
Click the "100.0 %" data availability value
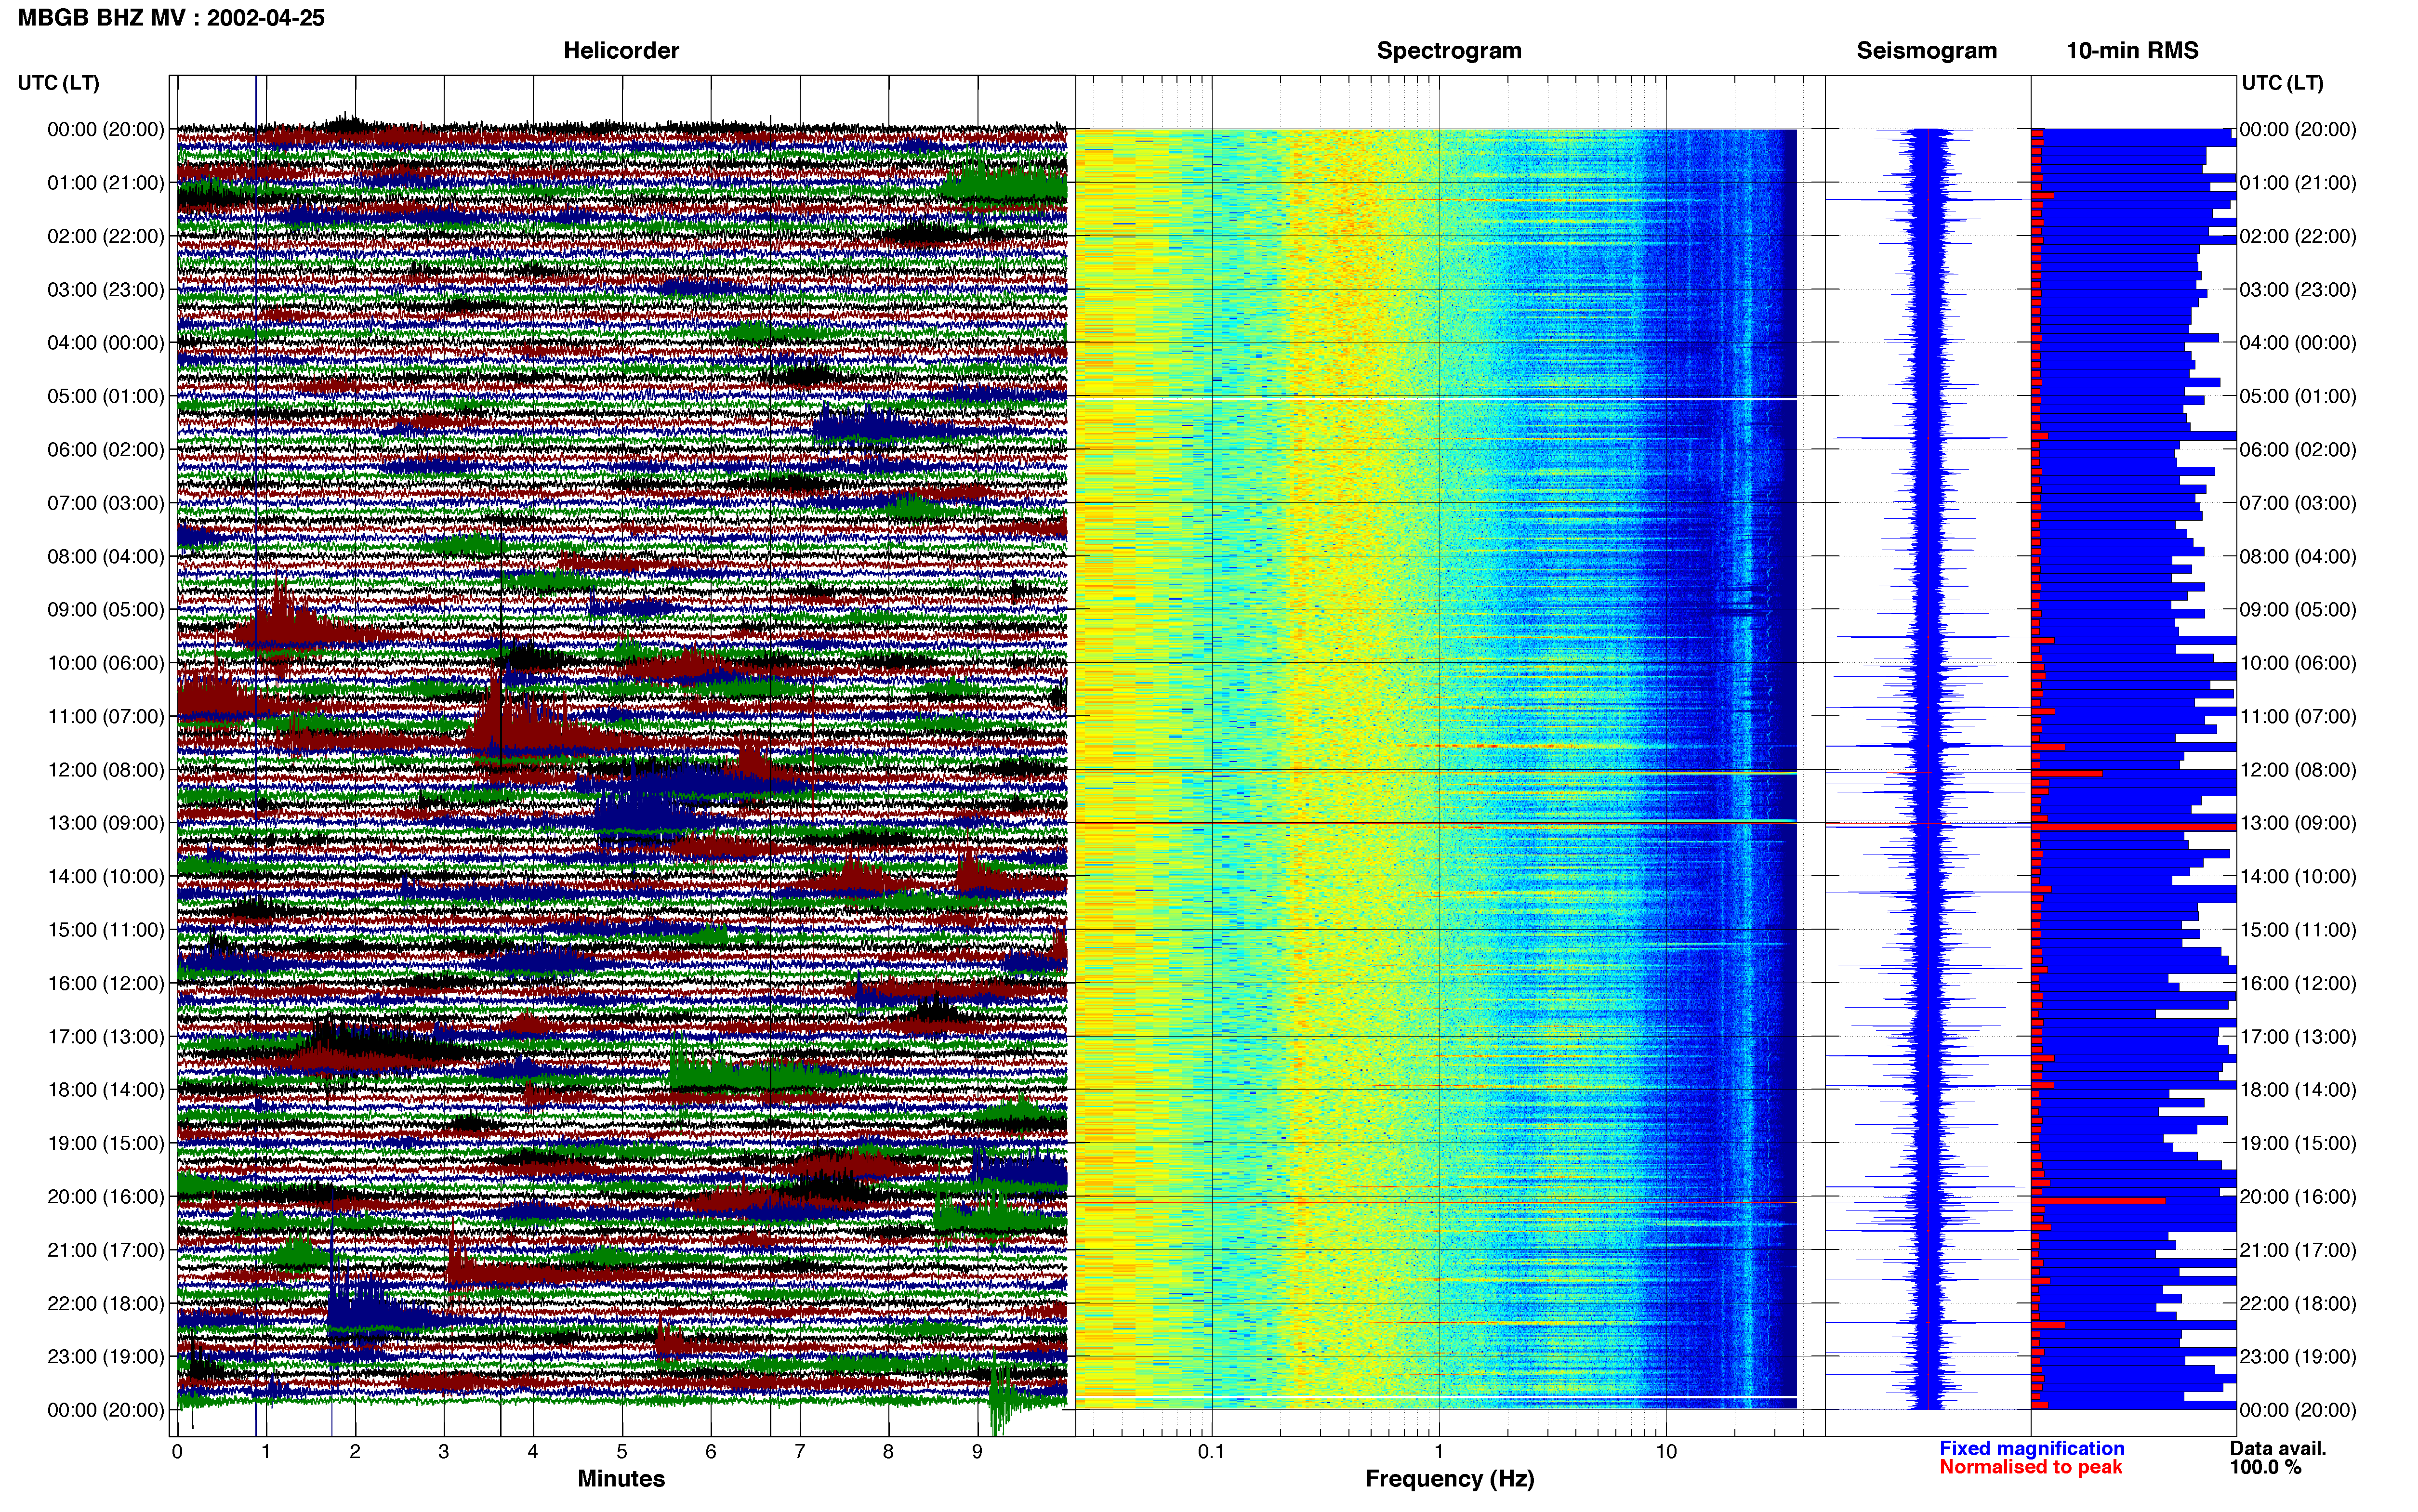(x=2265, y=1467)
